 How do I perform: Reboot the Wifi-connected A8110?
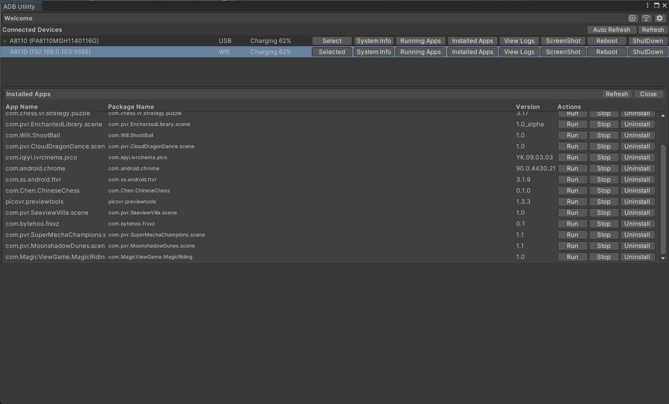click(x=607, y=52)
